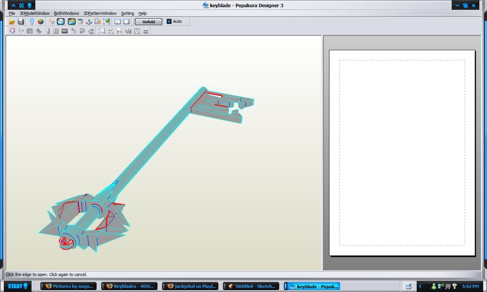
Task: Click the 'keyblade - Pepak...' taskbar button
Action: click(312, 286)
